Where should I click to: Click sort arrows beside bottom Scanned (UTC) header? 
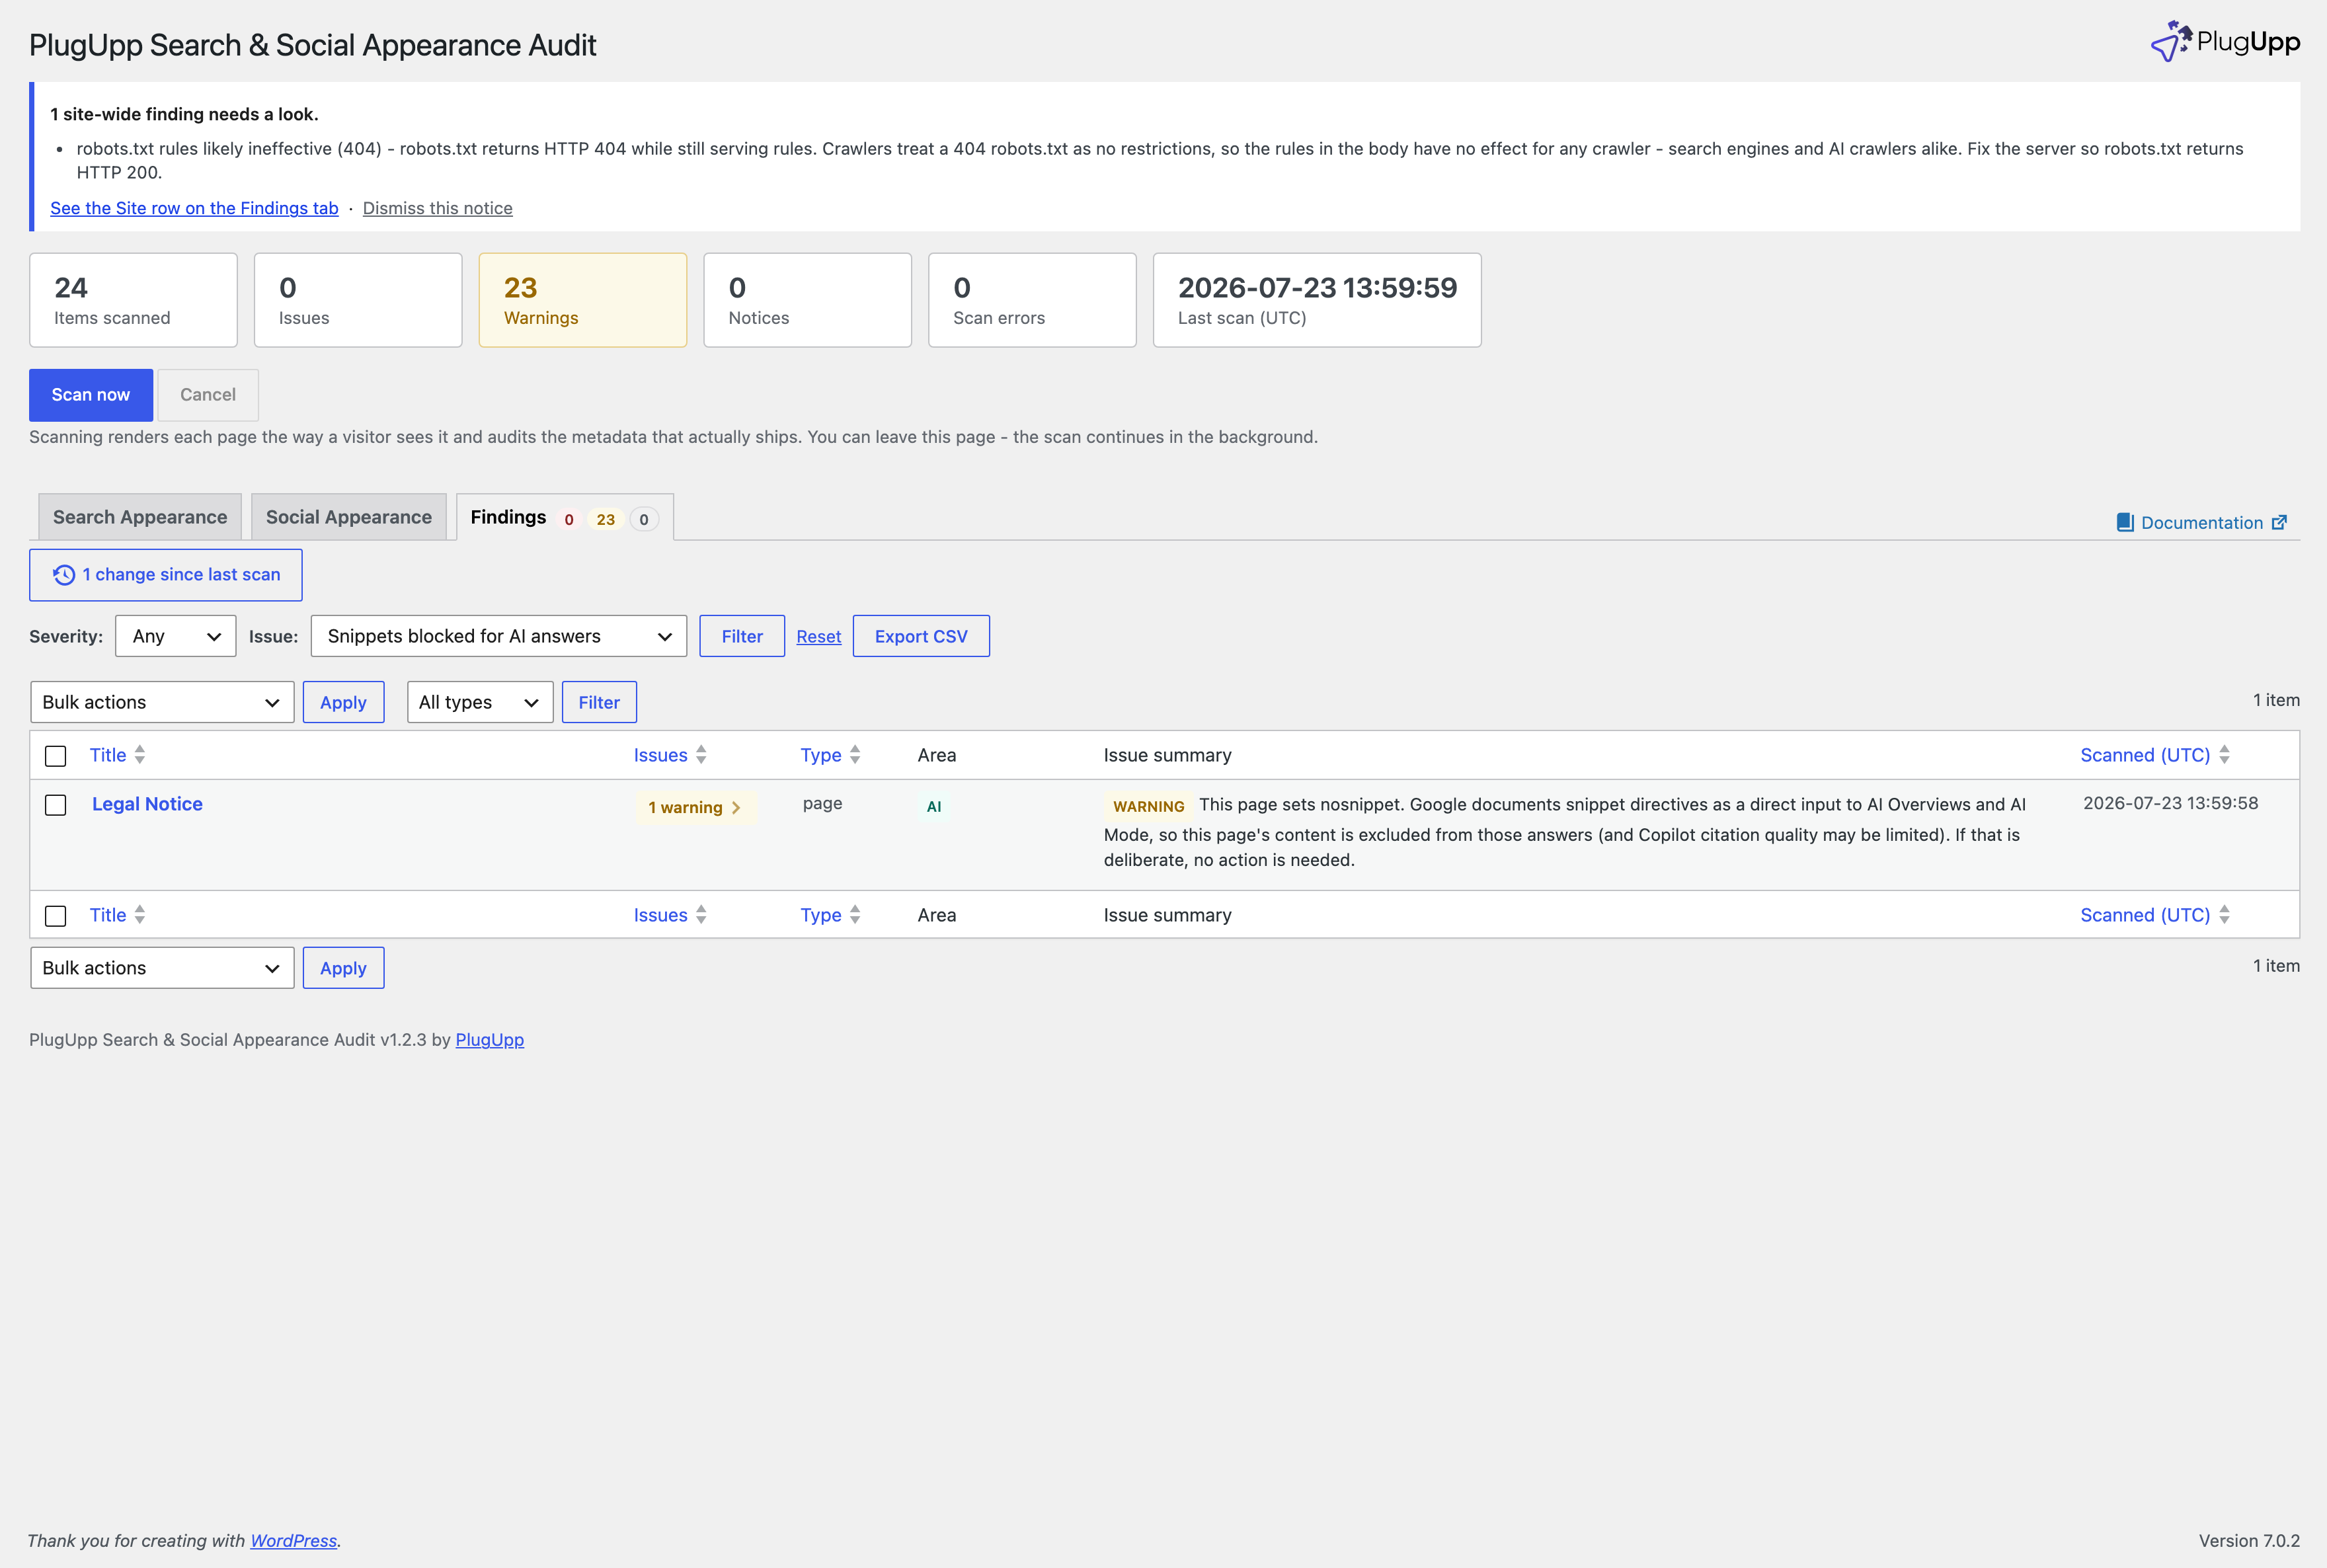click(2224, 915)
